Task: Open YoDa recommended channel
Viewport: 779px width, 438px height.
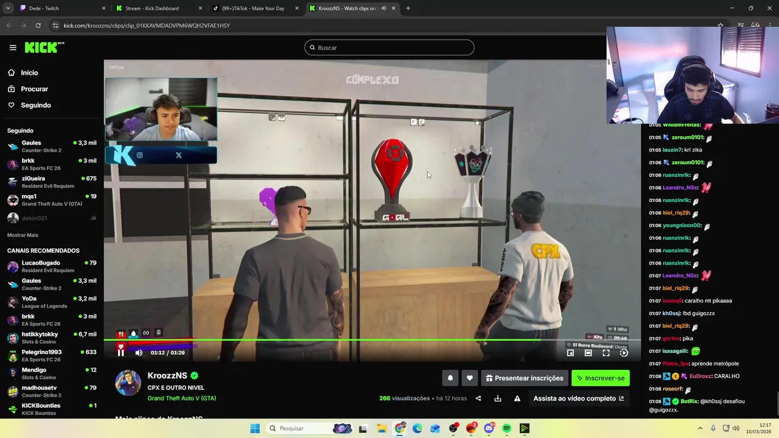Action: pos(52,302)
